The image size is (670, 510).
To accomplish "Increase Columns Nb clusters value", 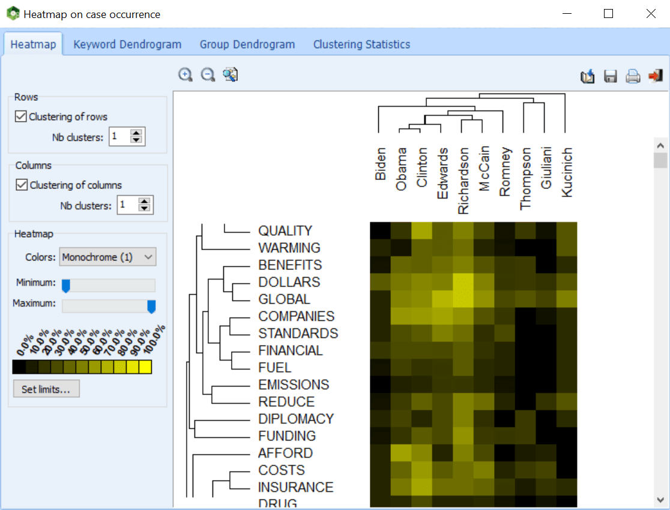I will pos(145,202).
